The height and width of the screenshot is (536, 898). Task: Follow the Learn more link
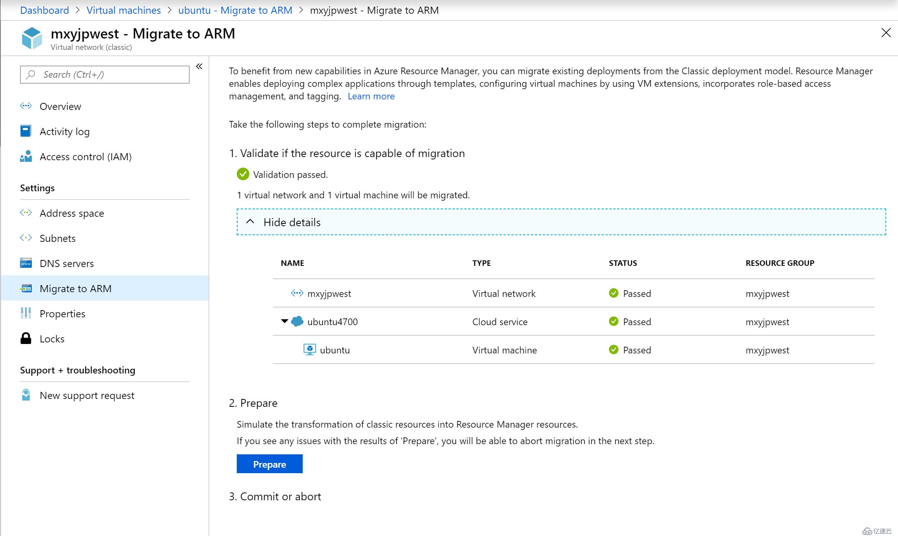[371, 96]
